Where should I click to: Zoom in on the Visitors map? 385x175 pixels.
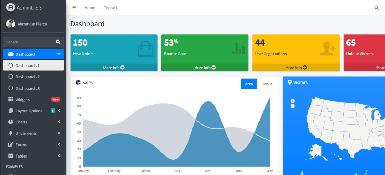pyautogui.click(x=293, y=101)
